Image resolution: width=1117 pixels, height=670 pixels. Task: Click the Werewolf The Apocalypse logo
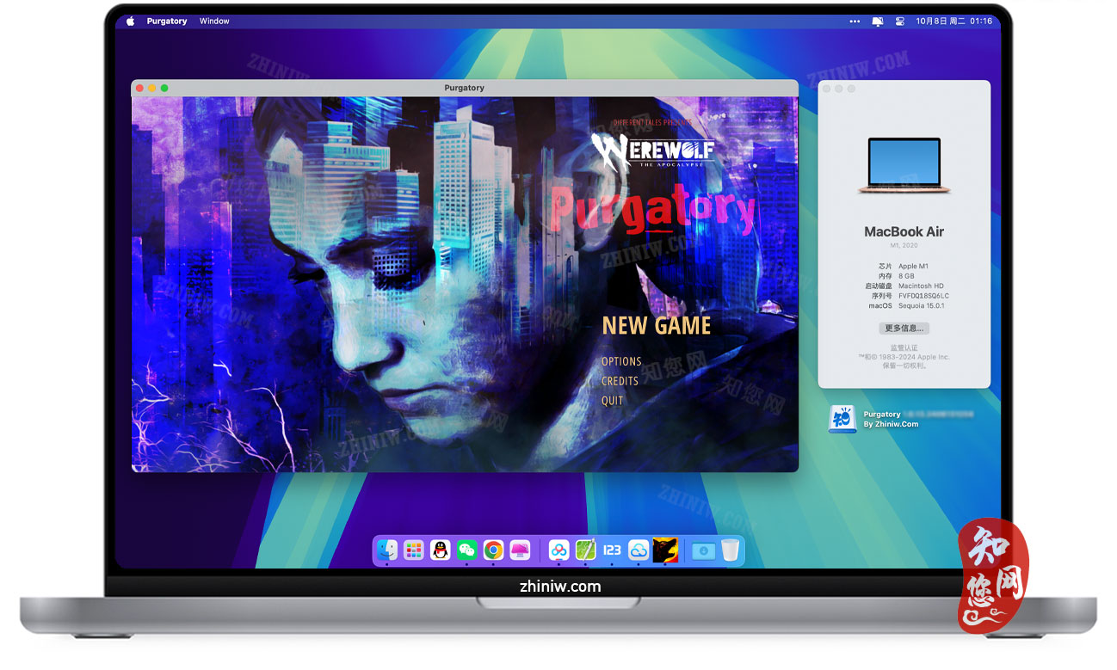click(x=653, y=152)
